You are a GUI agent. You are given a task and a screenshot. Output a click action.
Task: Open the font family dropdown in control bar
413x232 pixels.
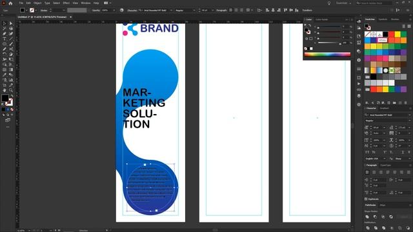[x=171, y=10]
